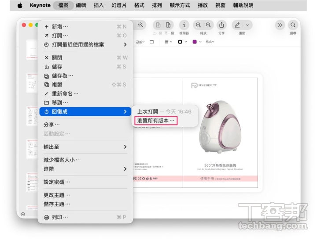
Task: Open the highlight pen dropdown arrow
Action: point(247,25)
